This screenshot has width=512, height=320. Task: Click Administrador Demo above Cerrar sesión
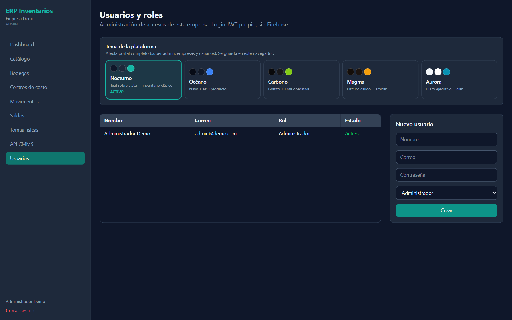pos(25,302)
